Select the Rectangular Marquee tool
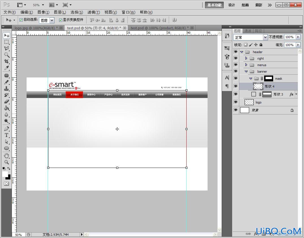Viewport: 304px width, 238px height. click(7, 42)
